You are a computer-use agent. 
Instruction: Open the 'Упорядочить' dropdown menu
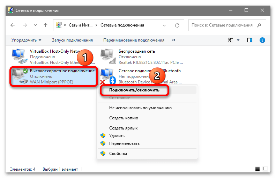(26, 40)
